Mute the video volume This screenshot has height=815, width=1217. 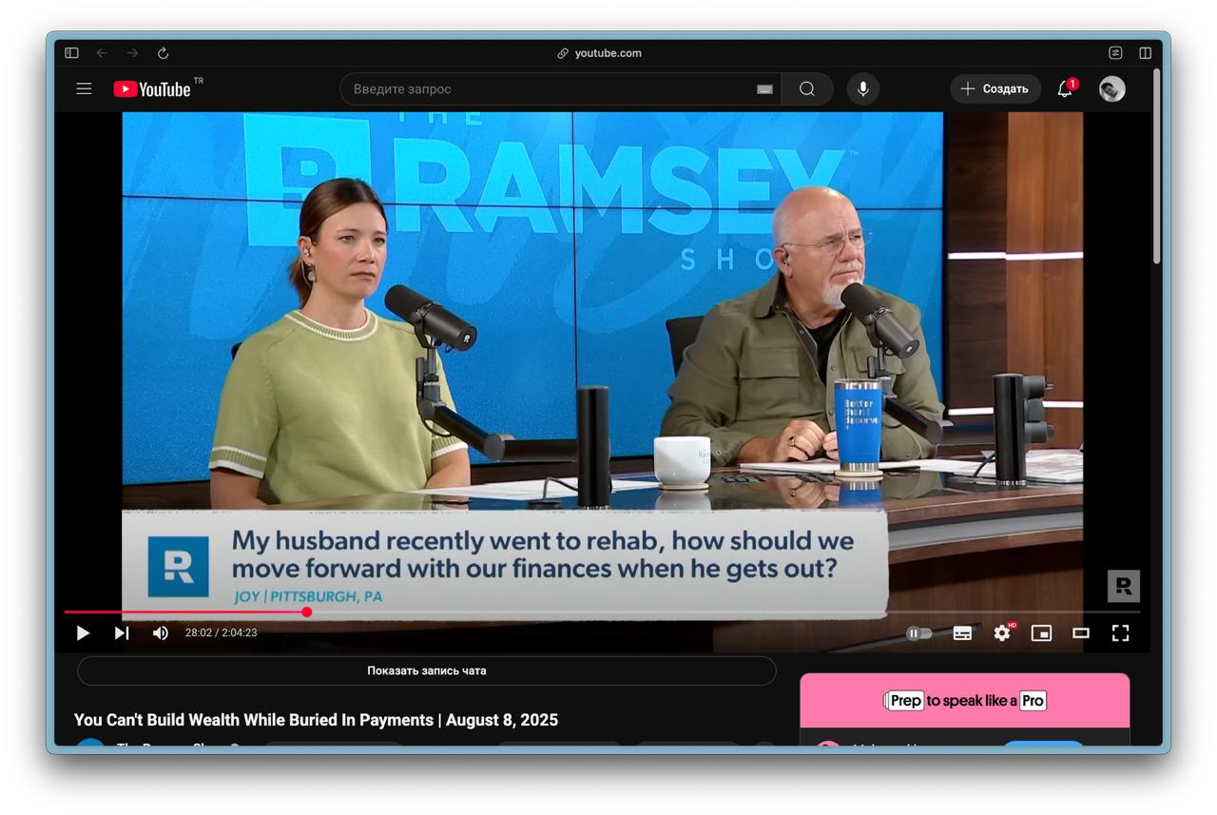point(161,632)
